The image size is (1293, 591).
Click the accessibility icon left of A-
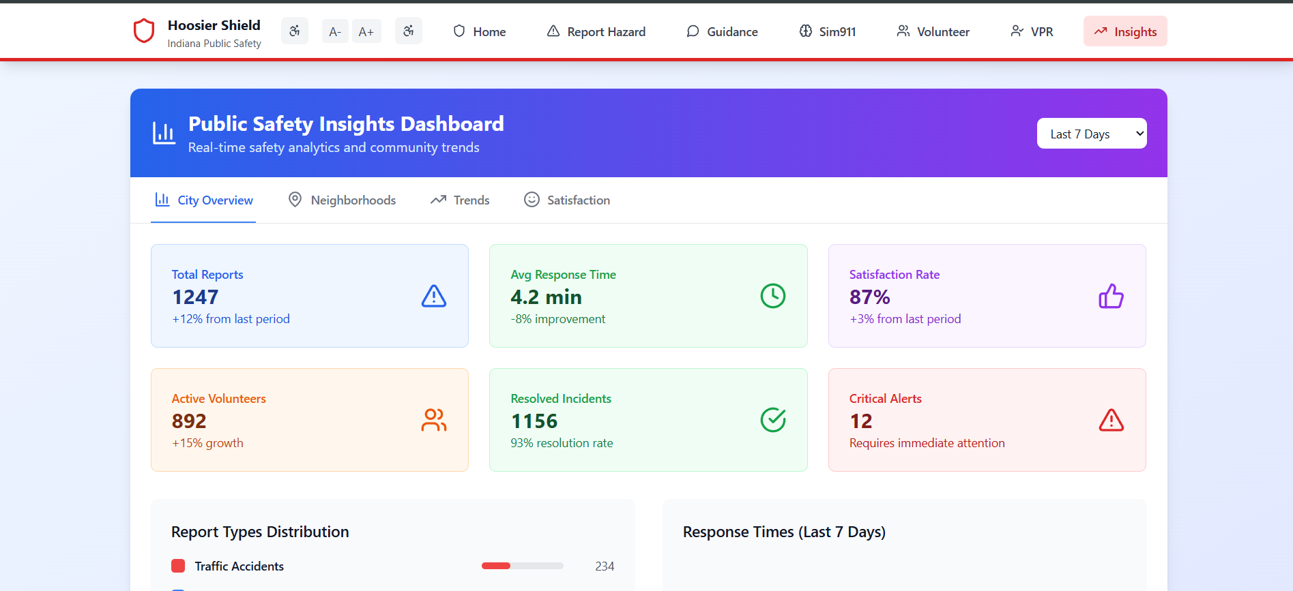[x=295, y=31]
